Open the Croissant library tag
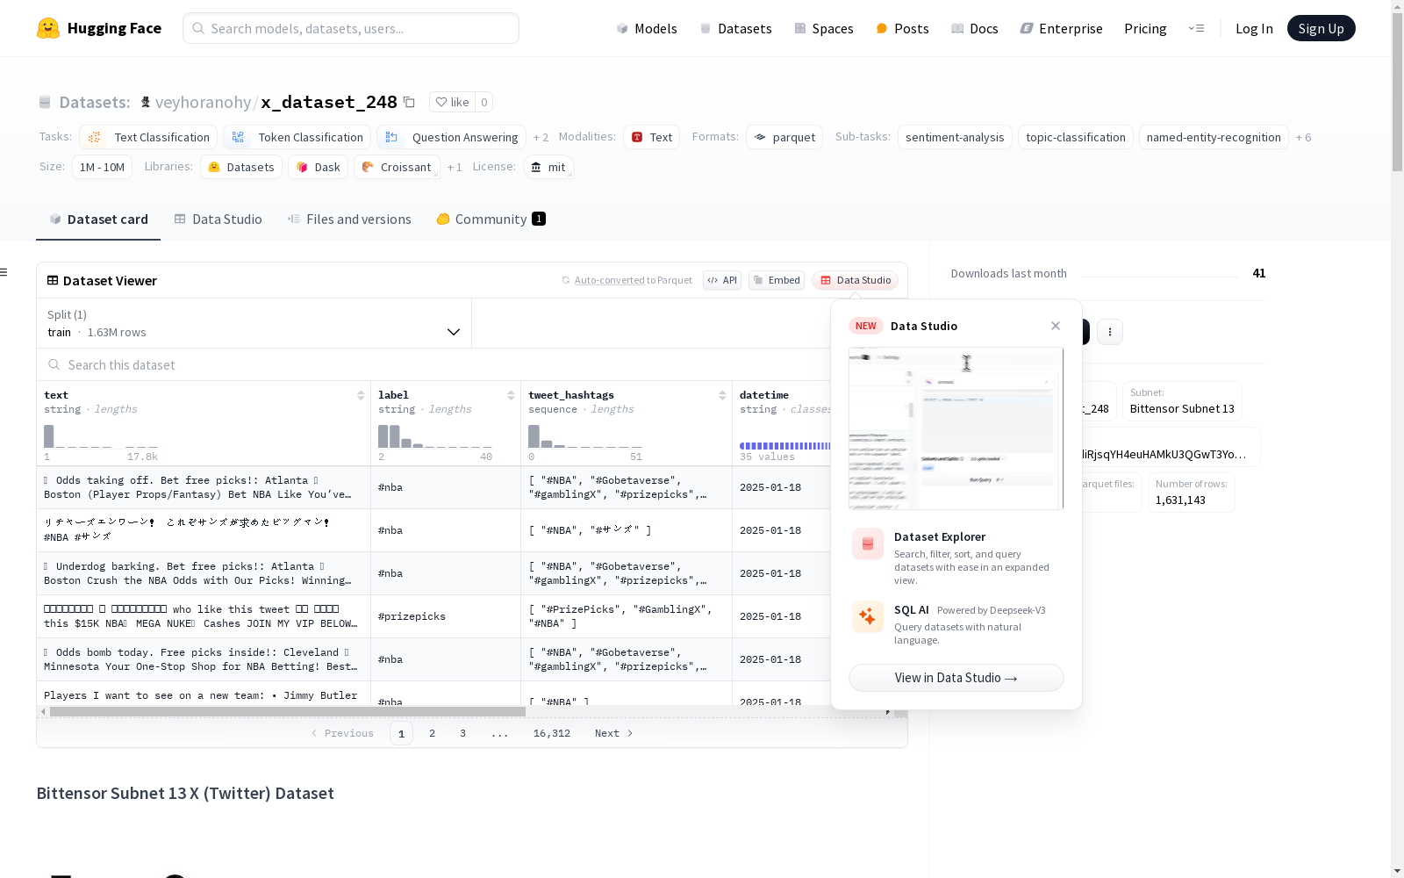The height and width of the screenshot is (878, 1404). (397, 167)
